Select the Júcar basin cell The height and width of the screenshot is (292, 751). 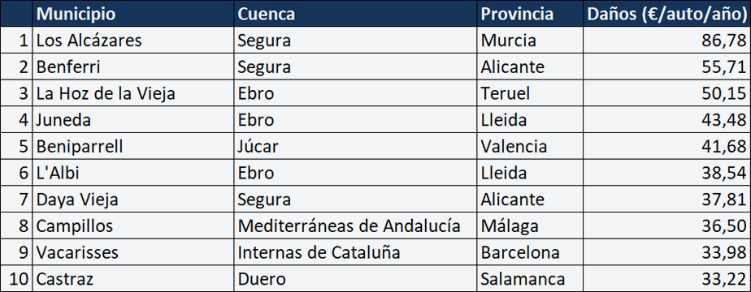point(355,146)
